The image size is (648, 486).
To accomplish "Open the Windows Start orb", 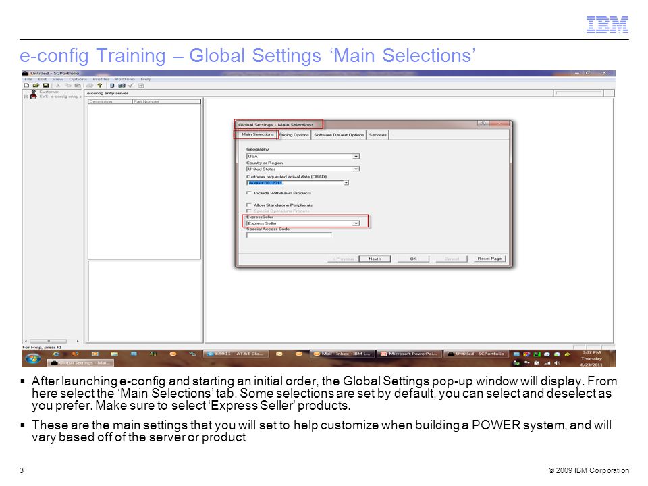I will tap(32, 358).
